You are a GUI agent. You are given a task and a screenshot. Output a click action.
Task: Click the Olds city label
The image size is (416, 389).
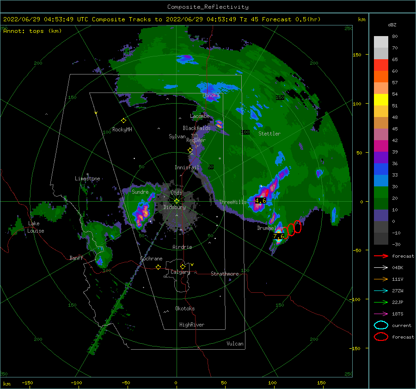(176, 193)
